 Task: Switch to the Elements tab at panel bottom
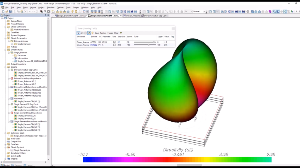click(17, 165)
